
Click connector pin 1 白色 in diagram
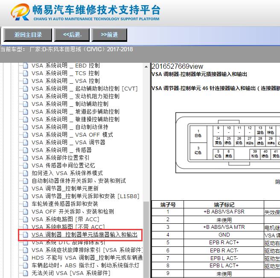[198, 134]
